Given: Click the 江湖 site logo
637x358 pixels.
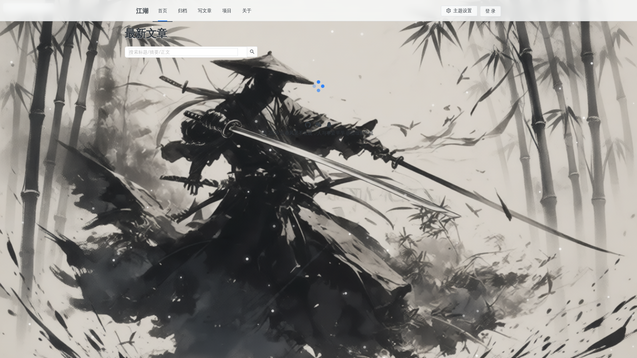Looking at the screenshot, I should (x=142, y=11).
